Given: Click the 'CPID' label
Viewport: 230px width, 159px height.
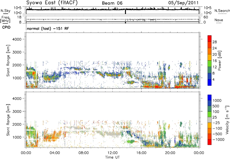Looking at the screenshot, I should point(6,27).
